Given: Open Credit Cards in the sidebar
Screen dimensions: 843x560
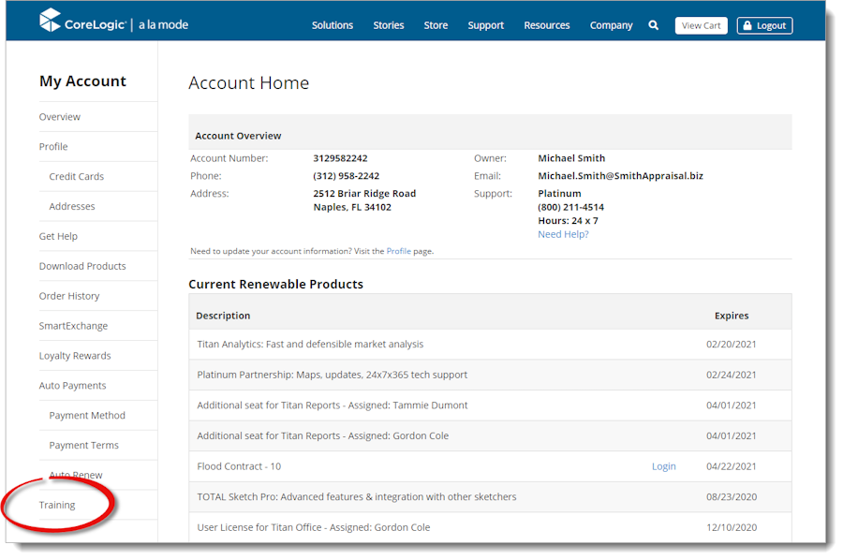Looking at the screenshot, I should coord(77,176).
